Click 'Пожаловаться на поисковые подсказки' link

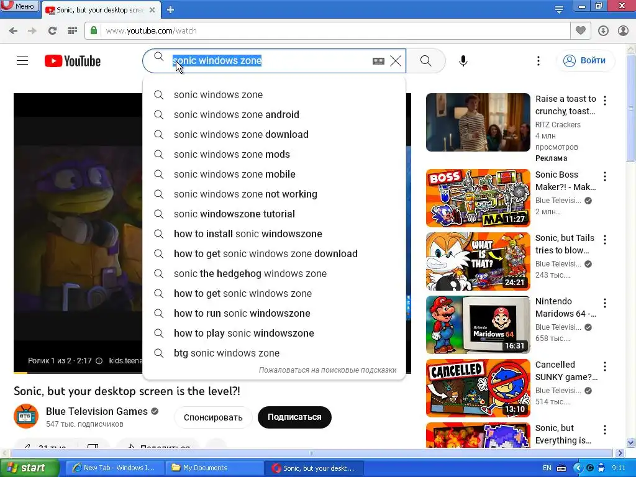pyautogui.click(x=328, y=370)
